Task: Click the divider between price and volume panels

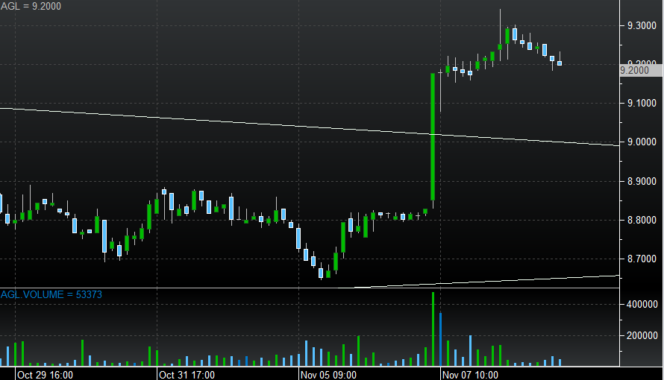Action: 310,288
